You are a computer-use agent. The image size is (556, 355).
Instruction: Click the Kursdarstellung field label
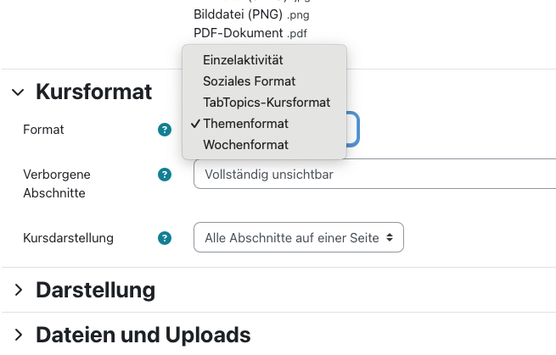[x=68, y=238]
